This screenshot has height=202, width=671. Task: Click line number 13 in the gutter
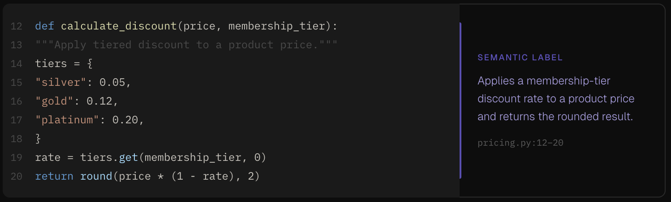point(16,45)
